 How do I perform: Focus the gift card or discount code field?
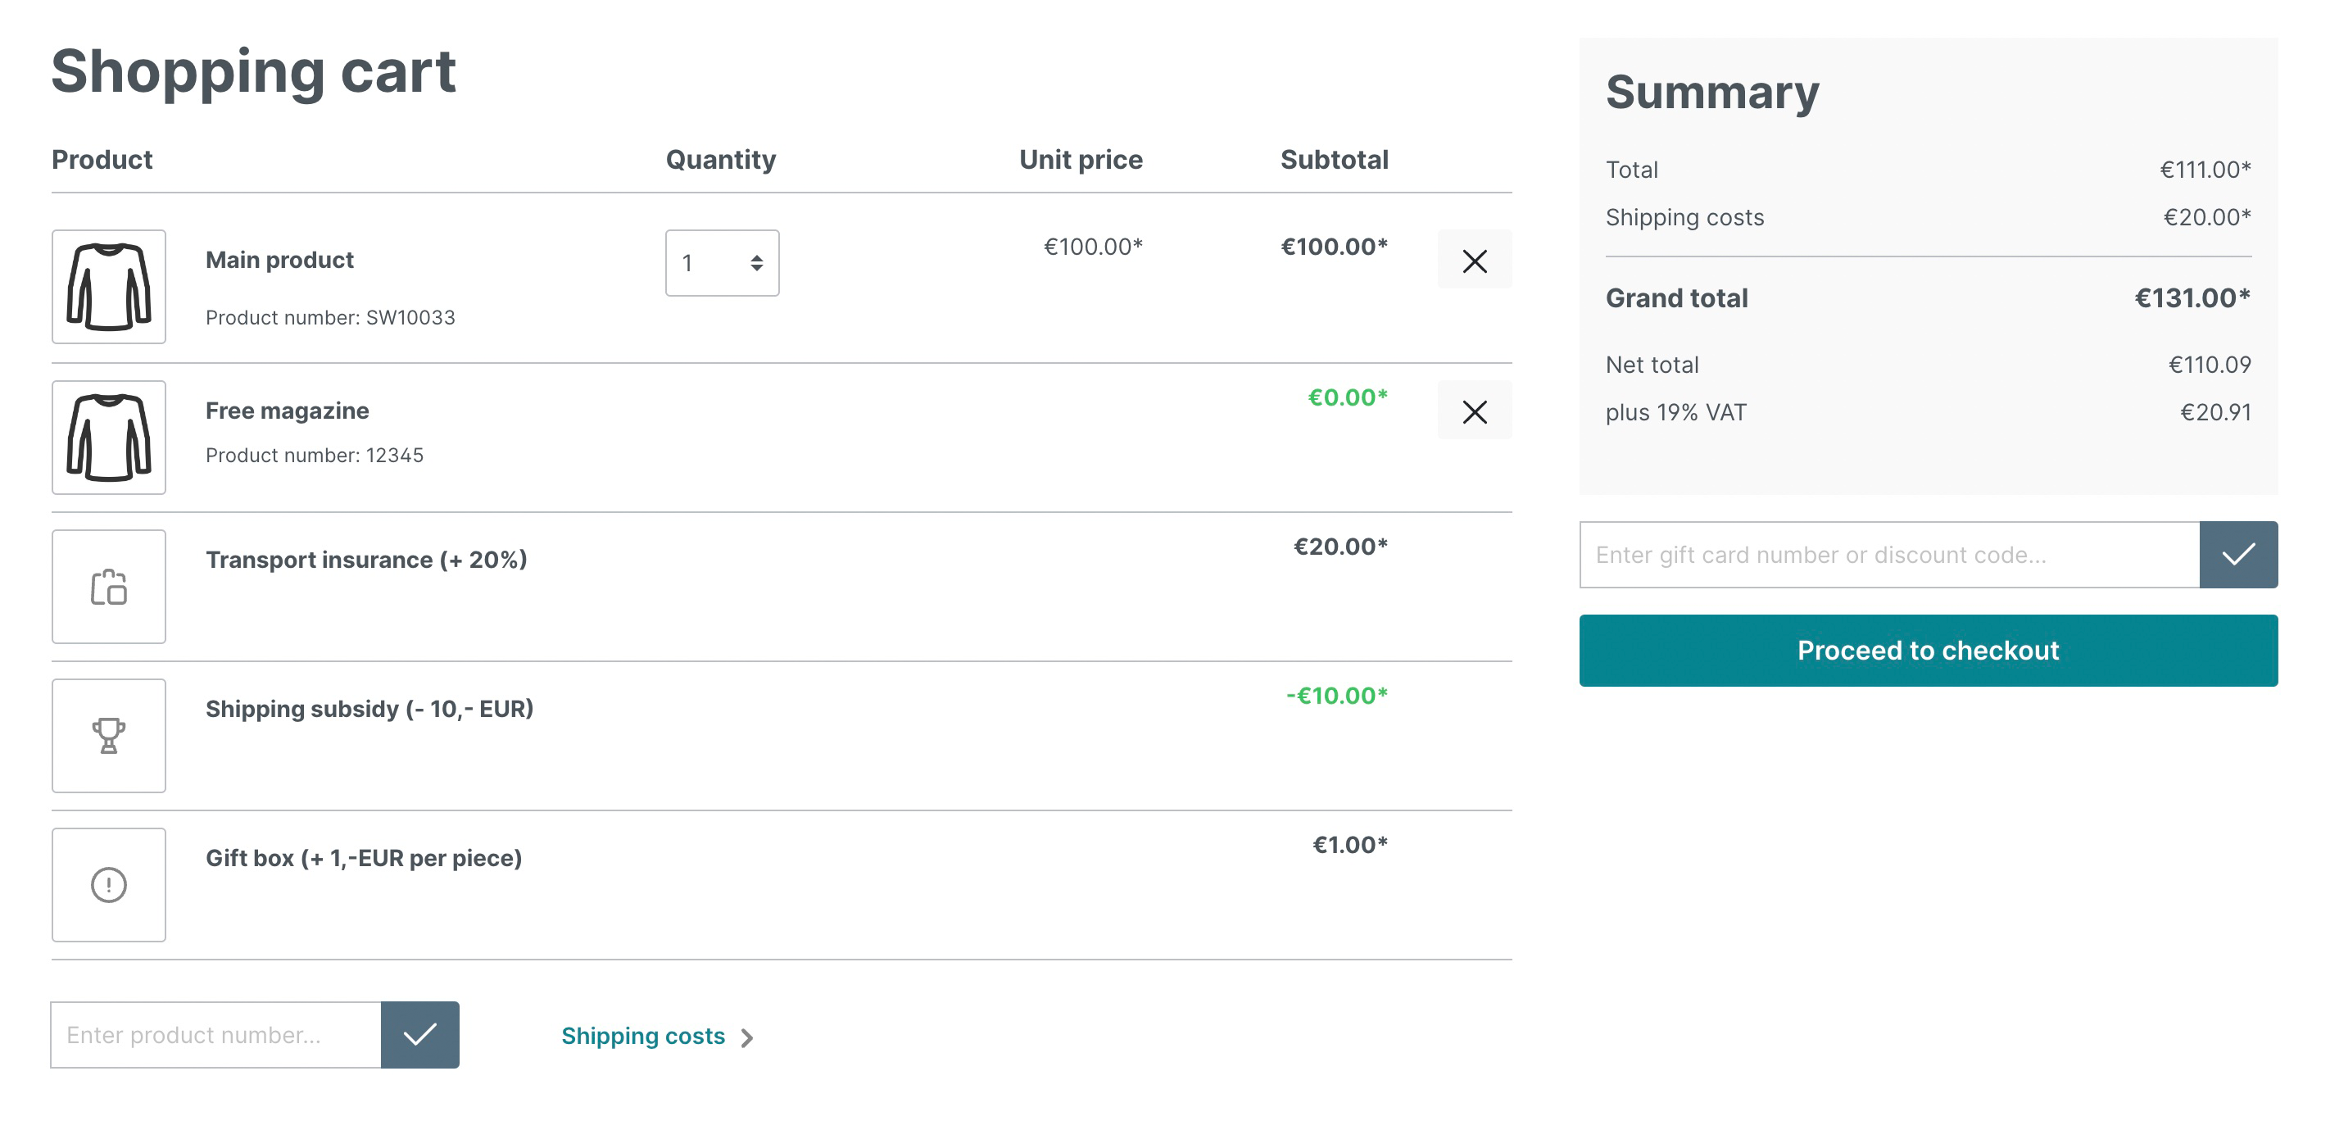(1889, 554)
